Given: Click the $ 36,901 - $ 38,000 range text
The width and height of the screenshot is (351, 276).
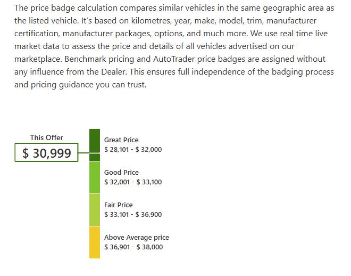Looking at the screenshot, I should 133,247.
